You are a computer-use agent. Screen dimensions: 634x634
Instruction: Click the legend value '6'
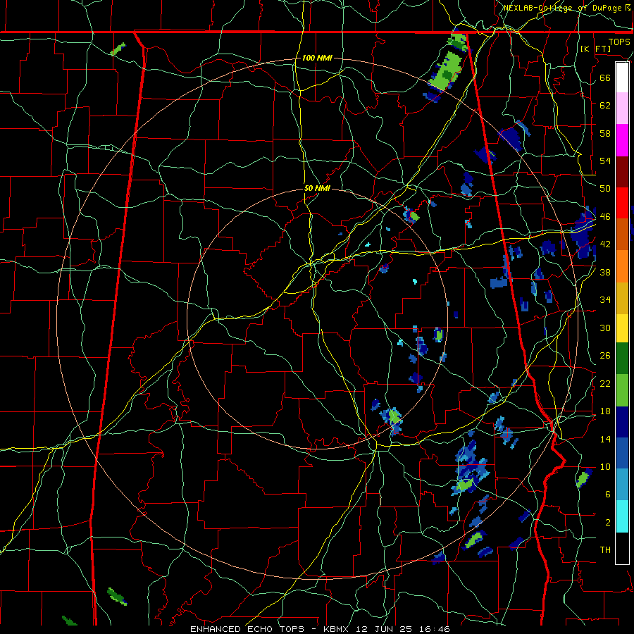click(607, 494)
